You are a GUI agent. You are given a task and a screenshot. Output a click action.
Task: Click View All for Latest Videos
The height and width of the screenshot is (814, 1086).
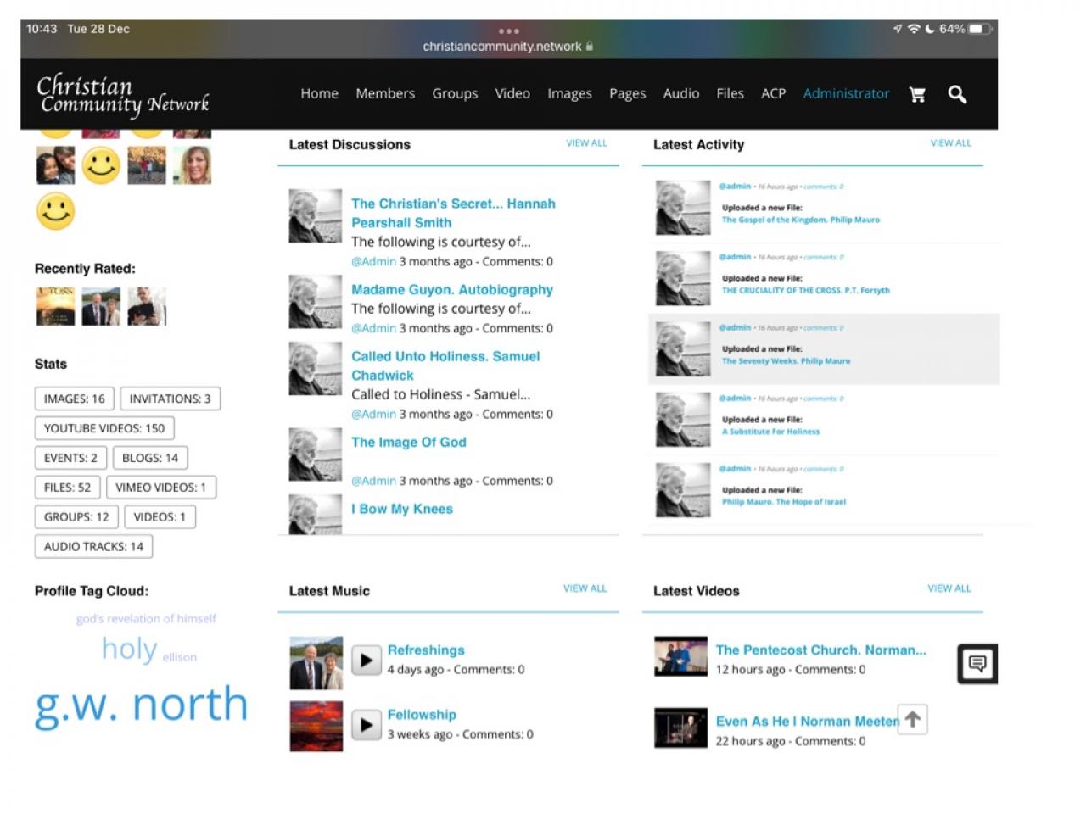(x=949, y=588)
